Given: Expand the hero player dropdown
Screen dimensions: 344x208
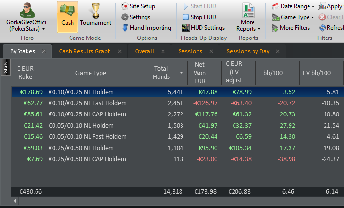Looking at the screenshot, I should click(x=43, y=29).
